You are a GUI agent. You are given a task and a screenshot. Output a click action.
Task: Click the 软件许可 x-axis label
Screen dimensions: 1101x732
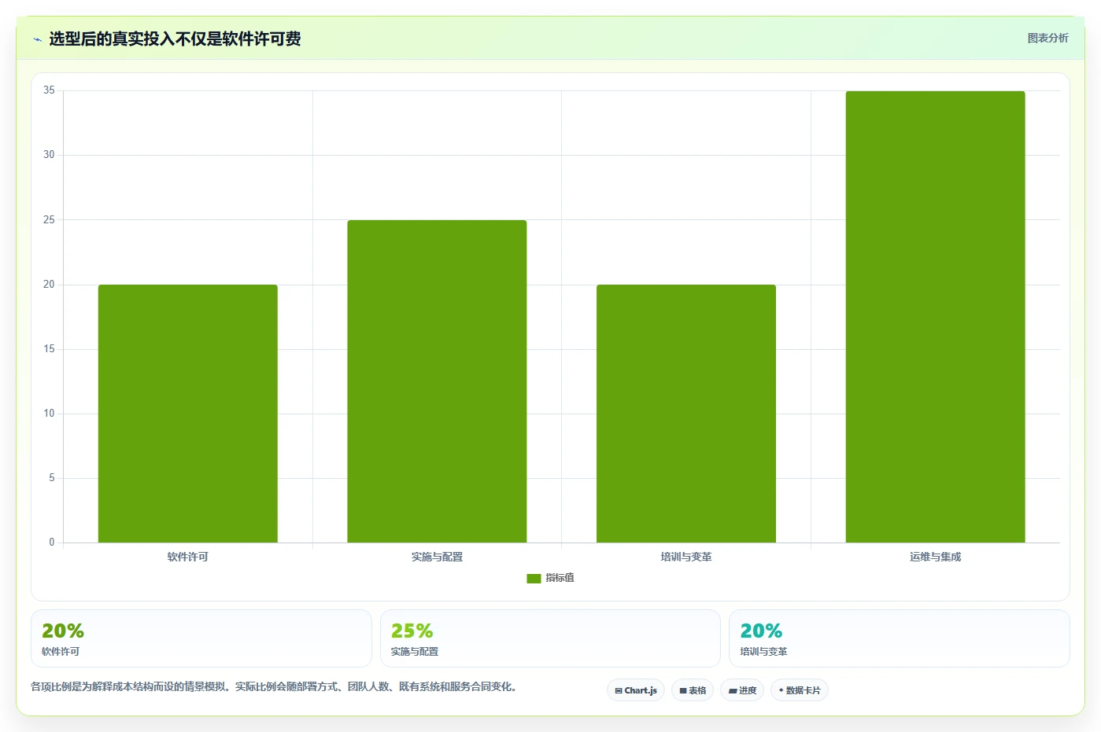pyautogui.click(x=187, y=557)
